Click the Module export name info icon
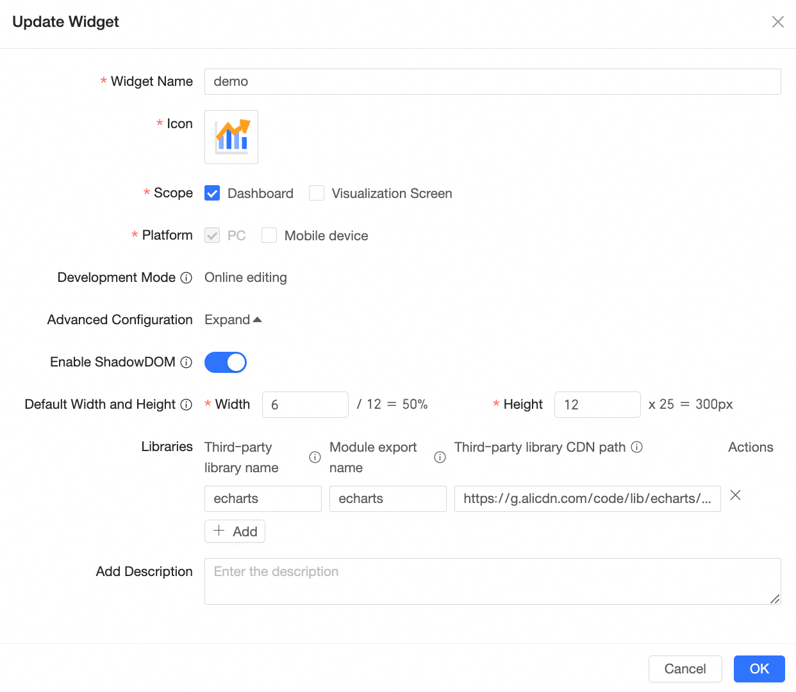 point(440,457)
